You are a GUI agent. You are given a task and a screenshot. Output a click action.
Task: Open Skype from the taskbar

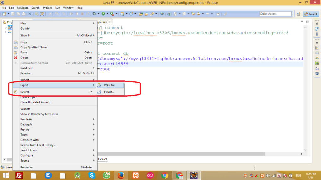pyautogui.click(x=92, y=175)
